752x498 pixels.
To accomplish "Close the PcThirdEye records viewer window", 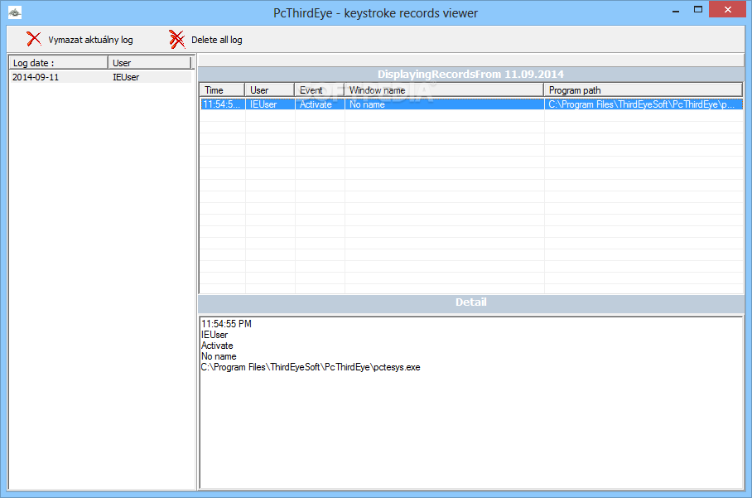I will click(727, 10).
